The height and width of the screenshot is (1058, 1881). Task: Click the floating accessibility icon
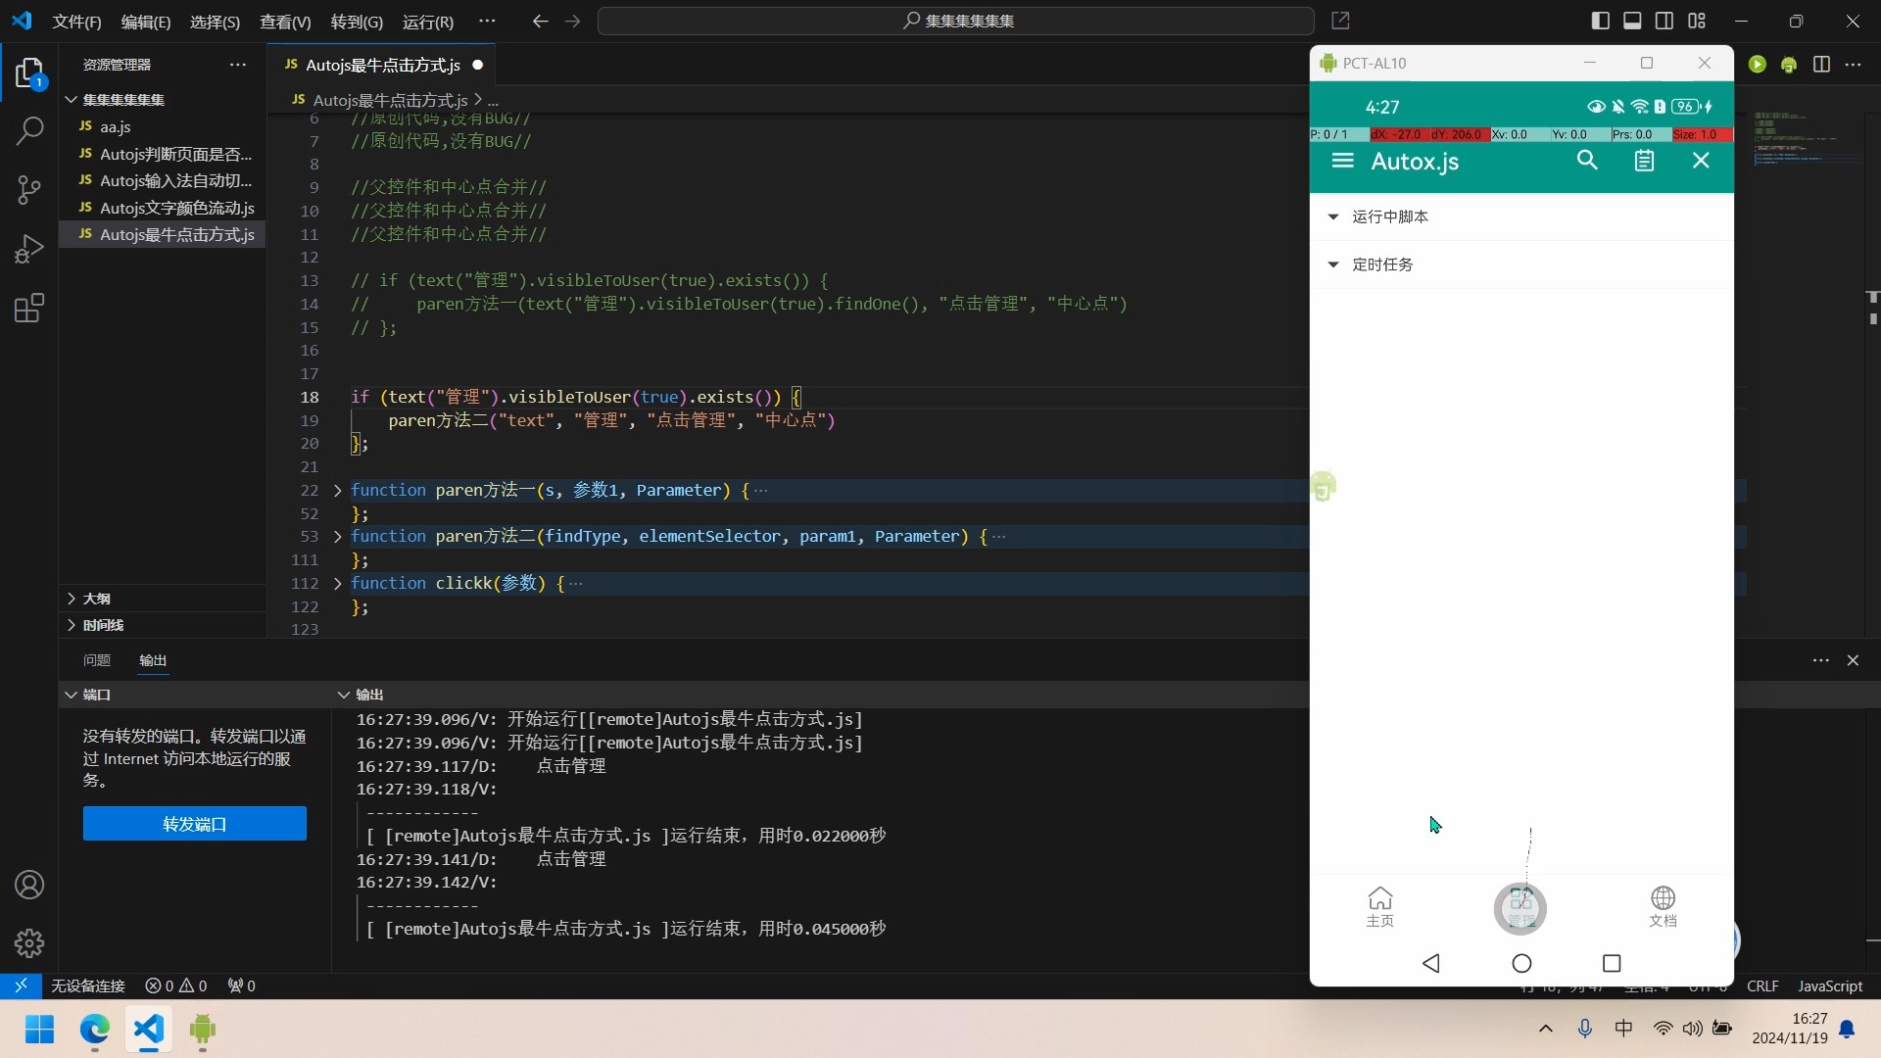click(1323, 486)
